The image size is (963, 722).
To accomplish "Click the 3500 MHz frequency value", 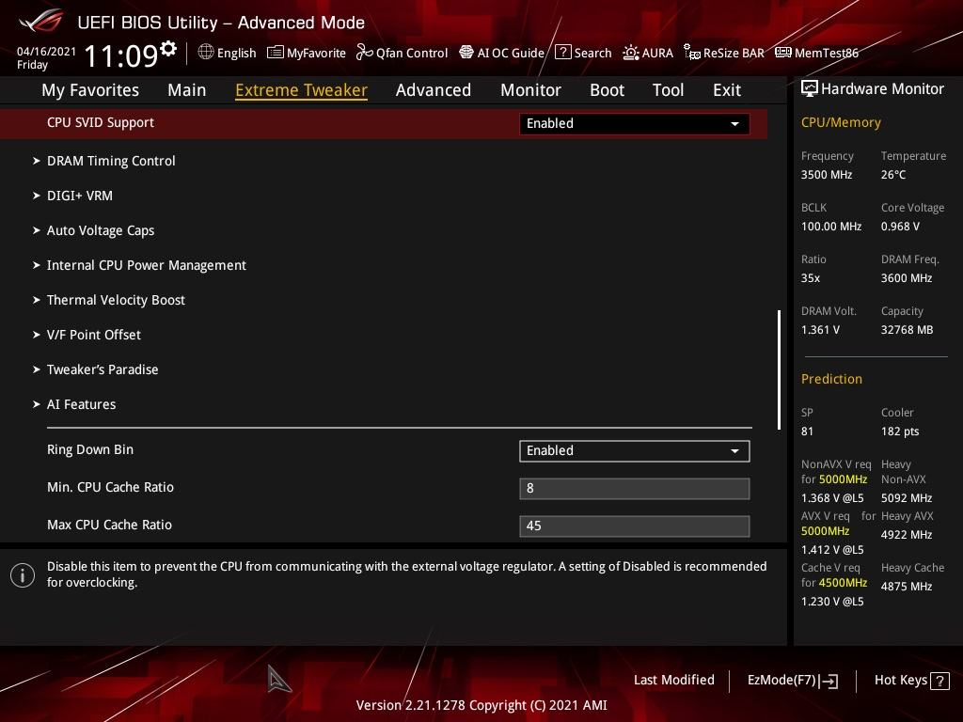I will tap(827, 174).
